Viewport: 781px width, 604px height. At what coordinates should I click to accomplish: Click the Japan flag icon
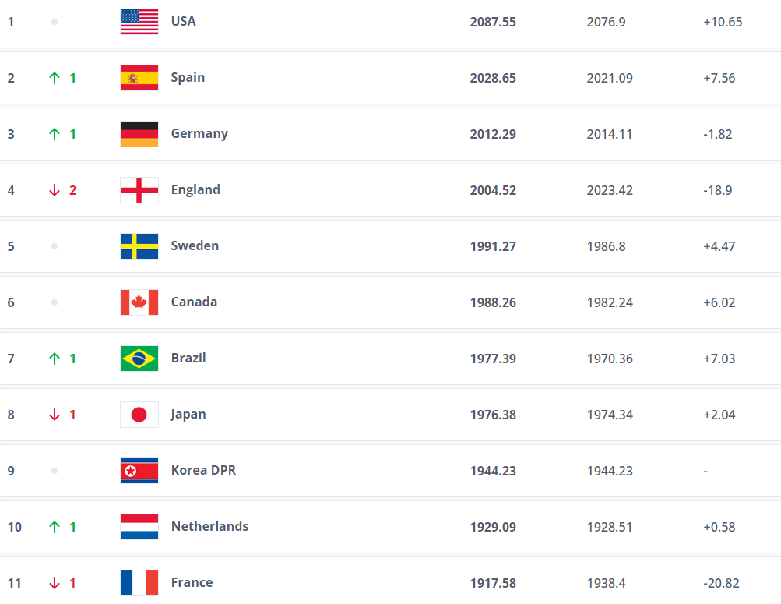click(x=139, y=415)
